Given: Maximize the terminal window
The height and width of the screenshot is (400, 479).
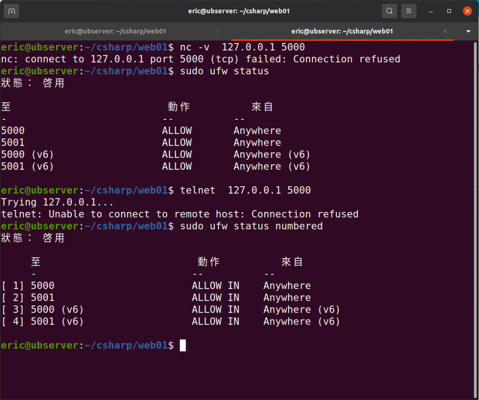Looking at the screenshot, I should [x=449, y=11].
